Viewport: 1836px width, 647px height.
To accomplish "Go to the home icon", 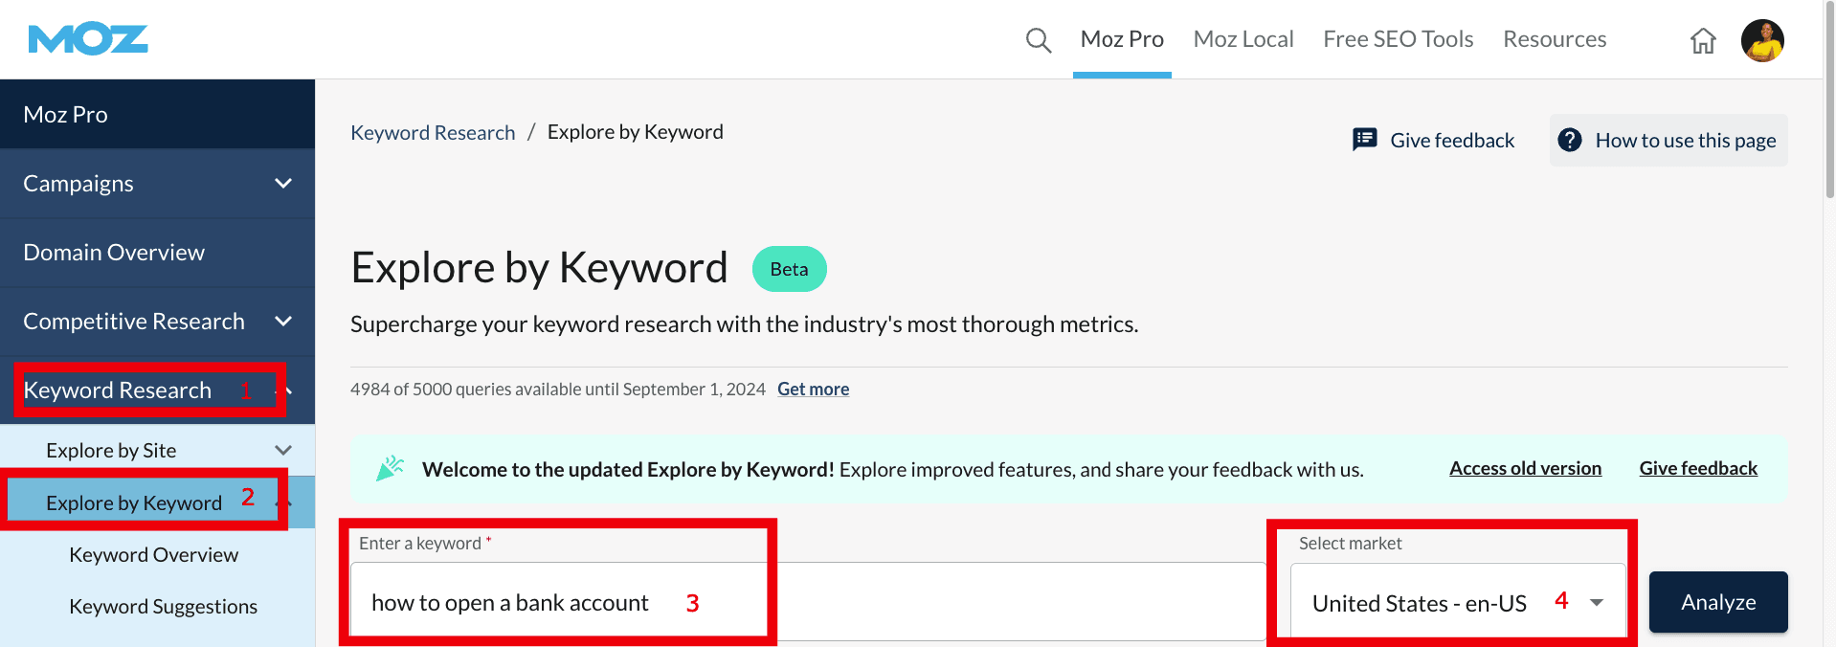I will [1703, 41].
